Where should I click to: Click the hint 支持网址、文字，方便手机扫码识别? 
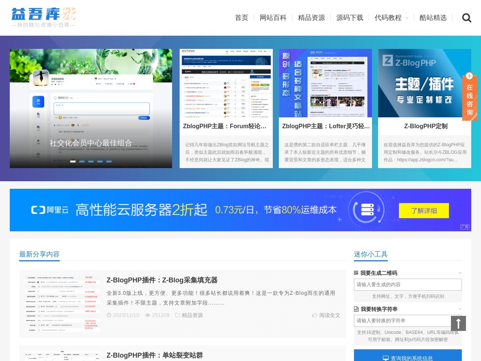(x=408, y=296)
